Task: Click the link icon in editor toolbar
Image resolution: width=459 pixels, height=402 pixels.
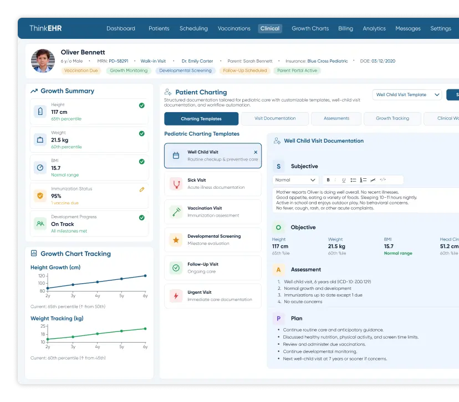Action: pos(373,180)
